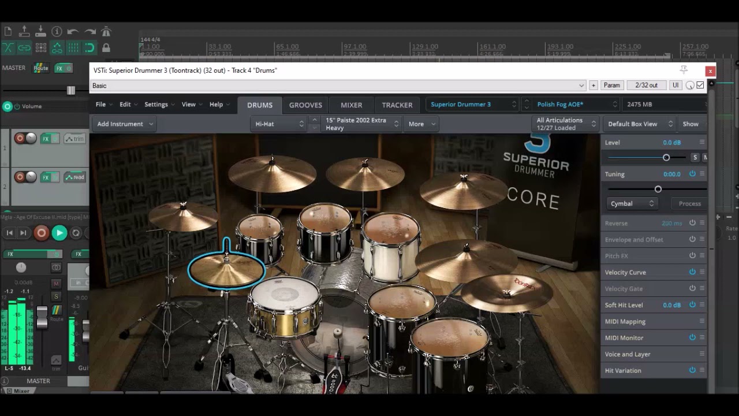This screenshot has width=739, height=416.
Task: Open the Tuning section menu icon
Action: tap(702, 174)
